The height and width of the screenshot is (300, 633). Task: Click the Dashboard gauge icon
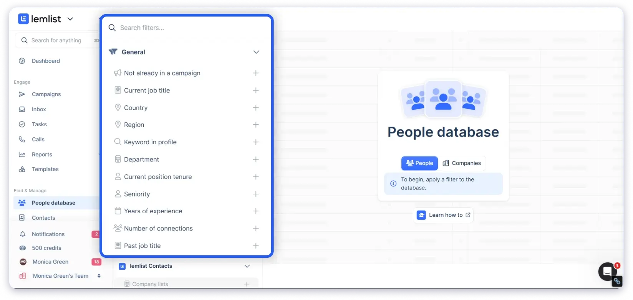22,61
